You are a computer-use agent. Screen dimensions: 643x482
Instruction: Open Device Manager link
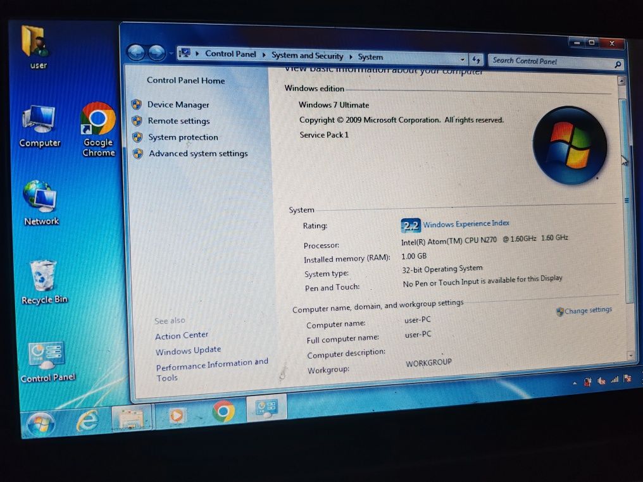[178, 105]
